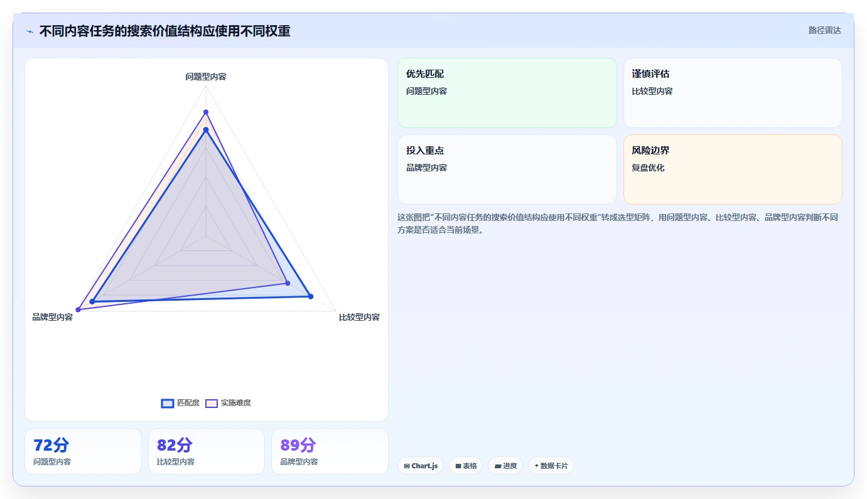Click the 数据卡片 tag
Viewport: 867px width, 499px height.
coord(551,466)
